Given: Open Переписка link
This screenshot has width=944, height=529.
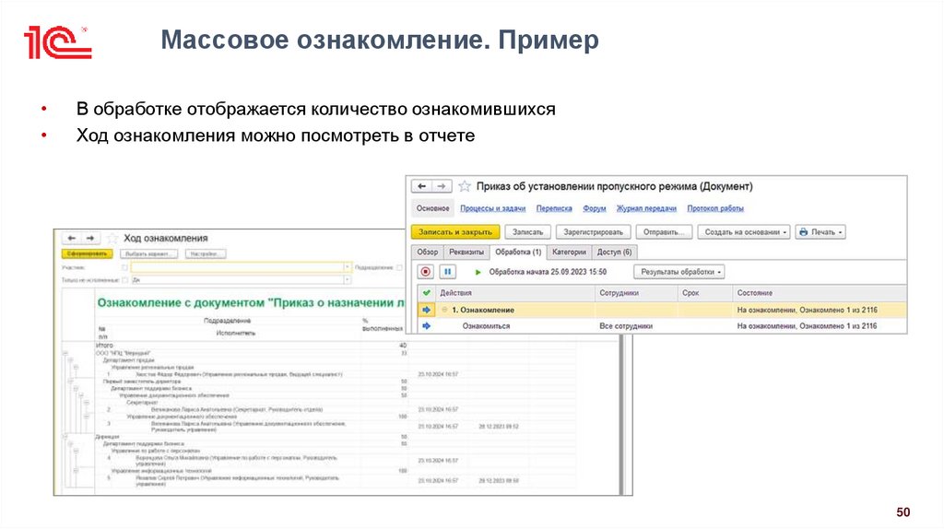Looking at the screenshot, I should tap(554, 208).
